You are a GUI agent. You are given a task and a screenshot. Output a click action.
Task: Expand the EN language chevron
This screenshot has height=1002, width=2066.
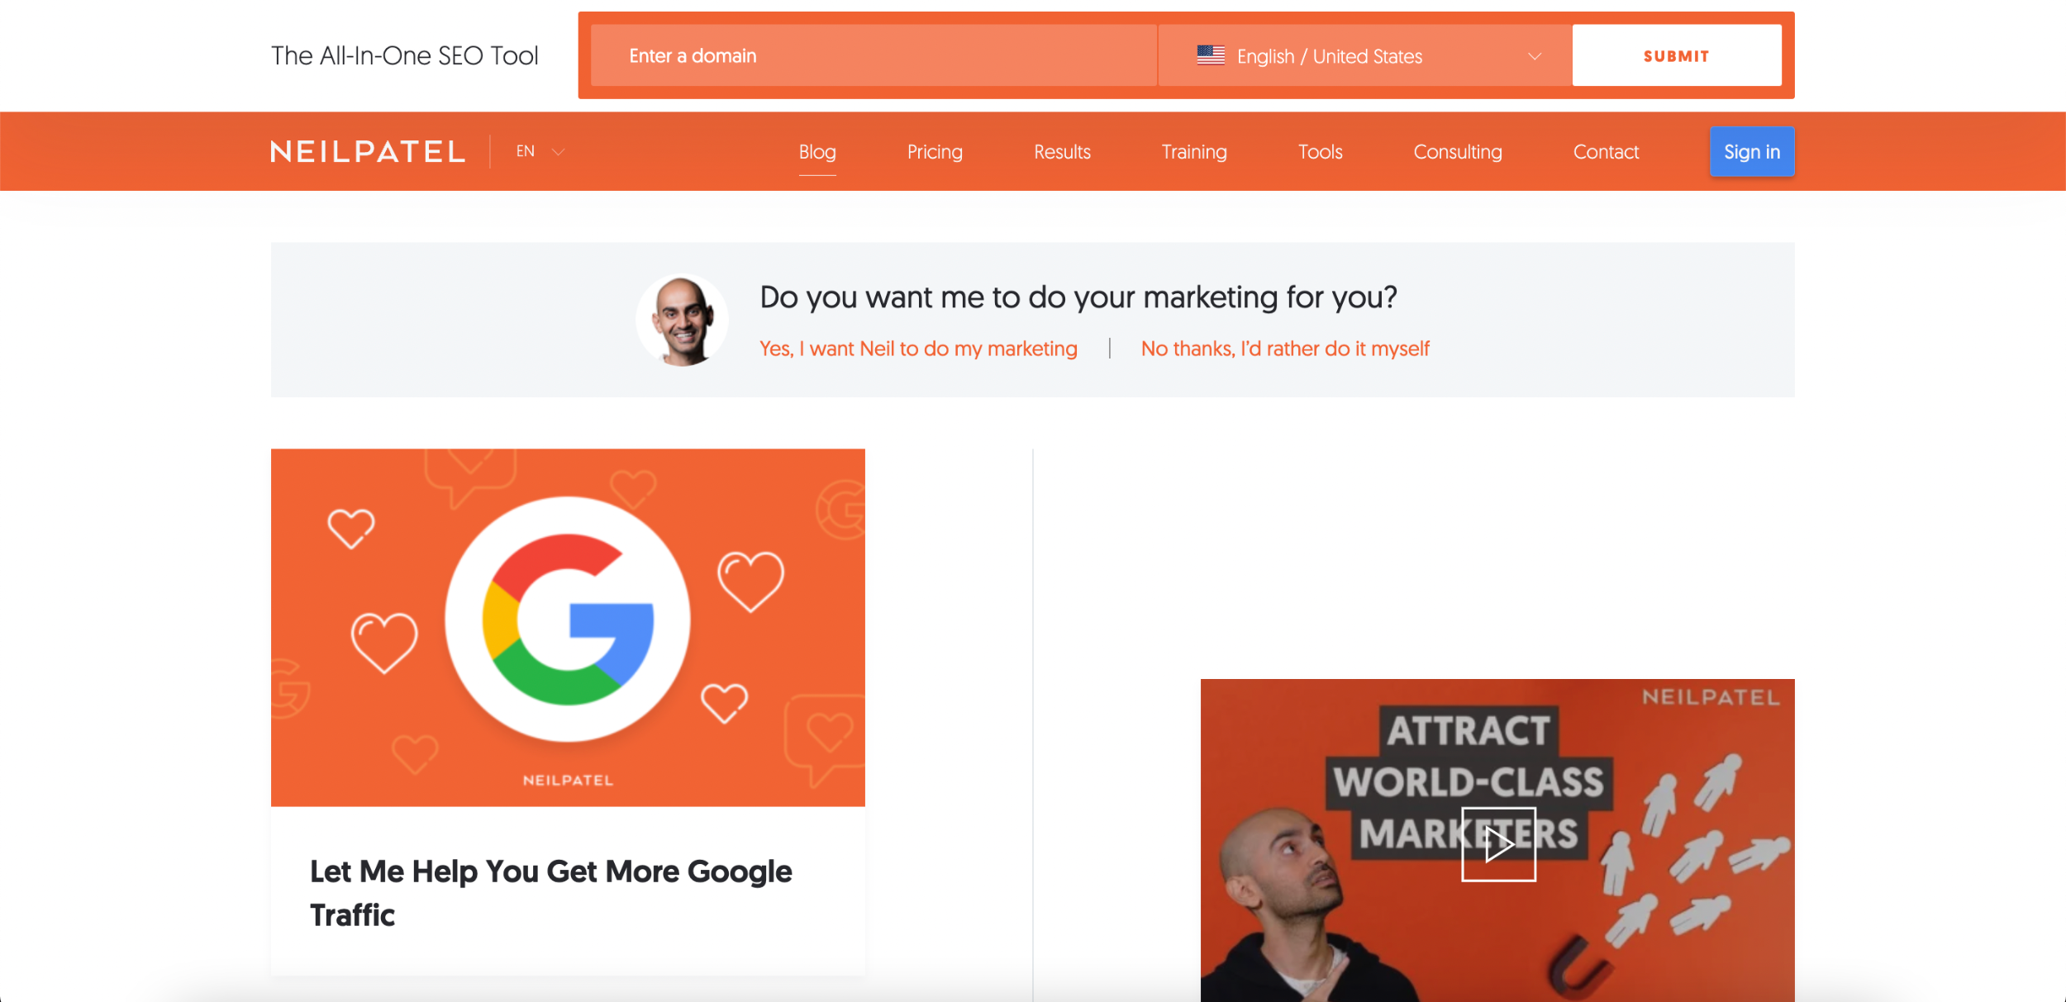[558, 152]
